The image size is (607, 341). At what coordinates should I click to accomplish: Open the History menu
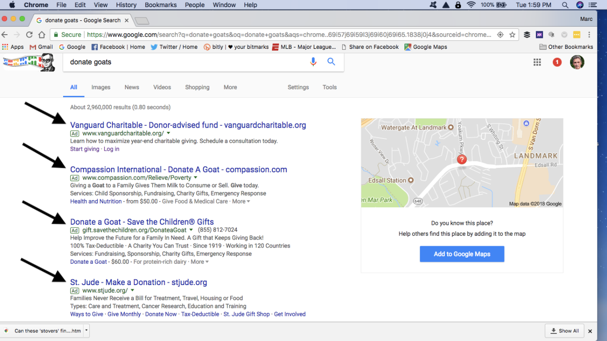click(126, 5)
